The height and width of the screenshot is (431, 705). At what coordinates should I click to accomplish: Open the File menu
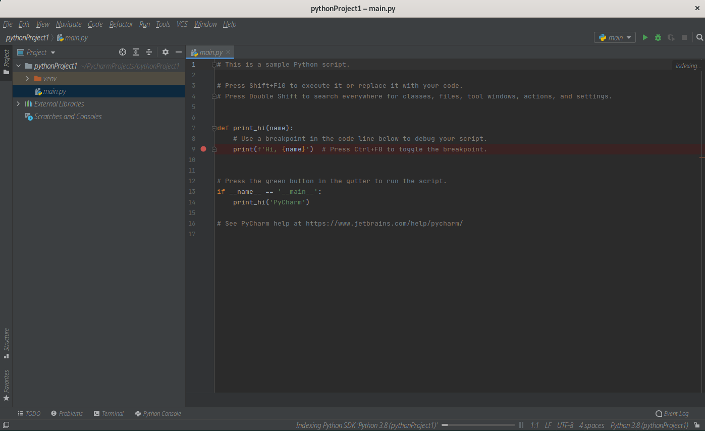tap(8, 24)
